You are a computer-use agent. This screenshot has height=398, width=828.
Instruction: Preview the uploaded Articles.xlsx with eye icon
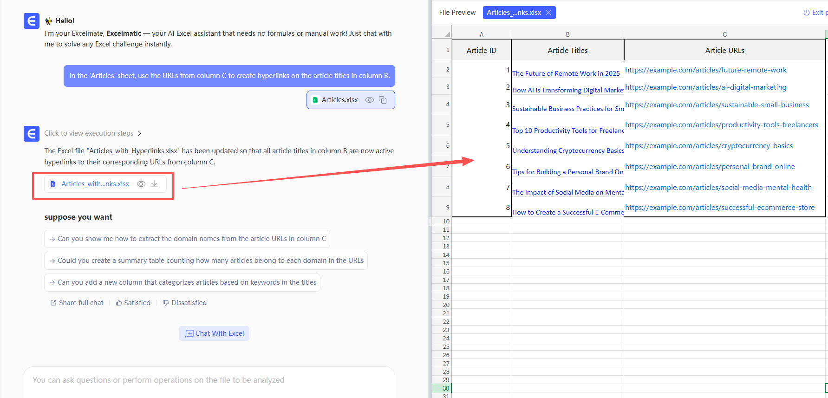(369, 100)
